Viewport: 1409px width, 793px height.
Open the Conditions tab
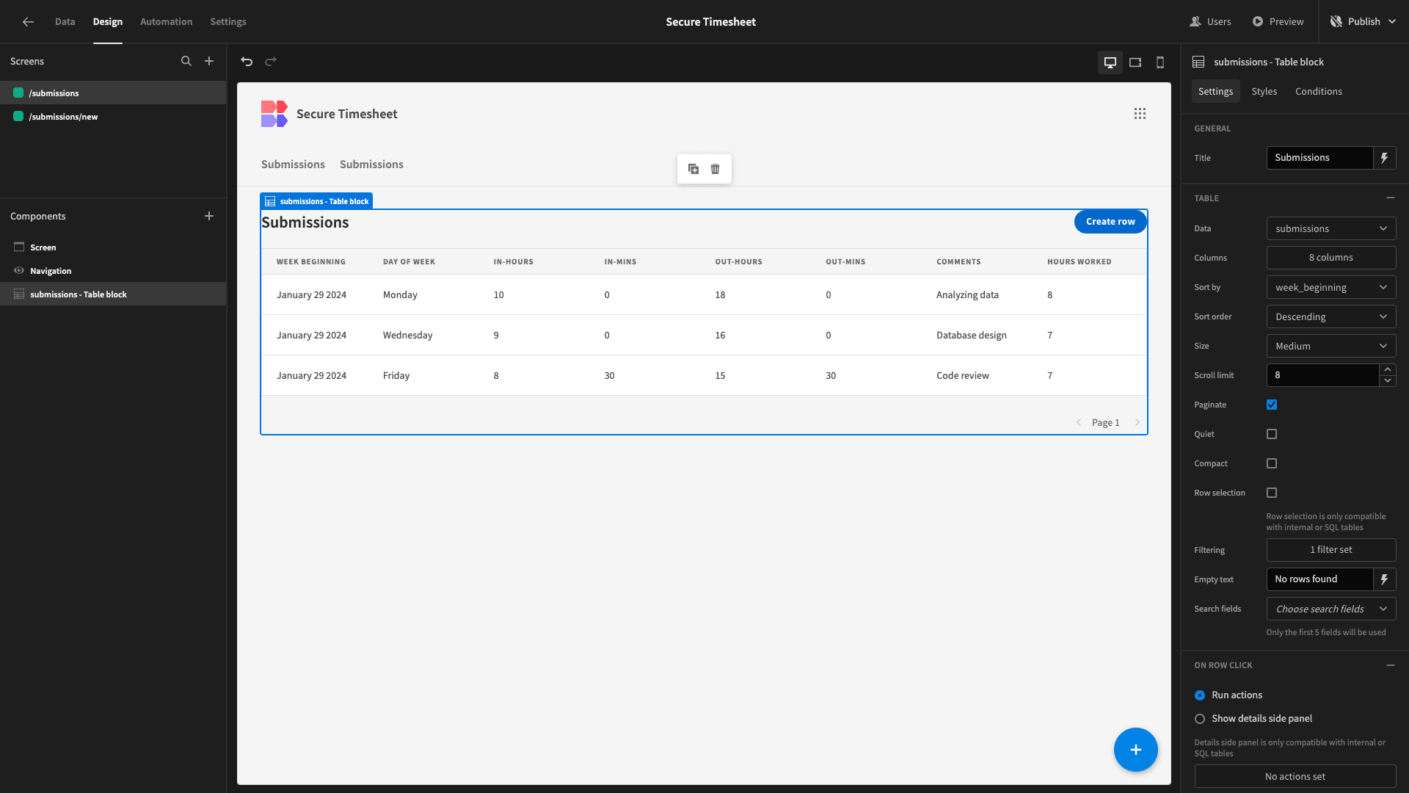coord(1318,92)
